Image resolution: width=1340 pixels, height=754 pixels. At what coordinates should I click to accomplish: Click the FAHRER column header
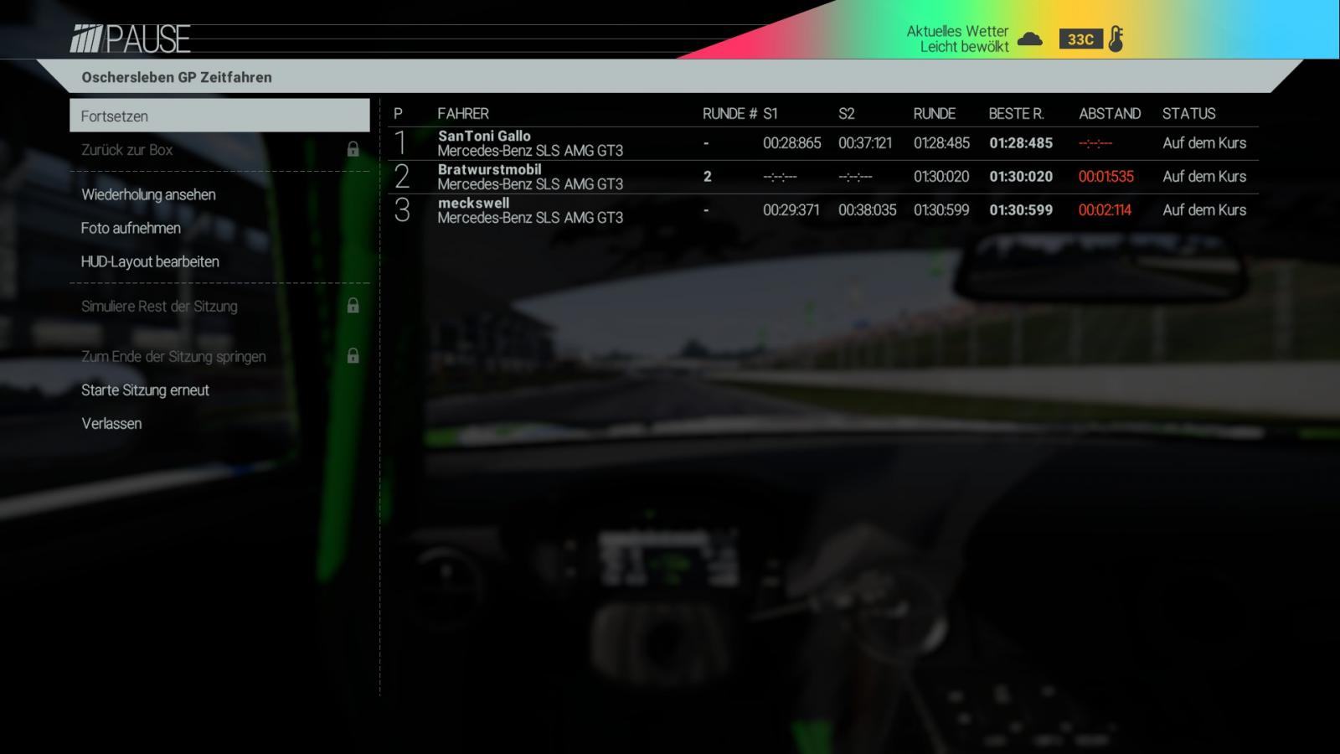tap(463, 114)
